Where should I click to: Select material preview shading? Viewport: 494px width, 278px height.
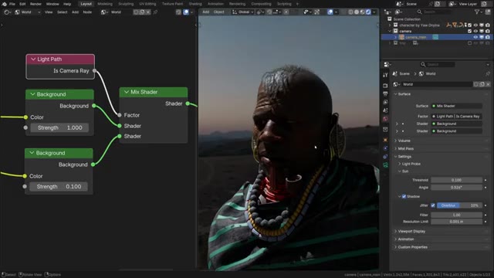(x=362, y=12)
